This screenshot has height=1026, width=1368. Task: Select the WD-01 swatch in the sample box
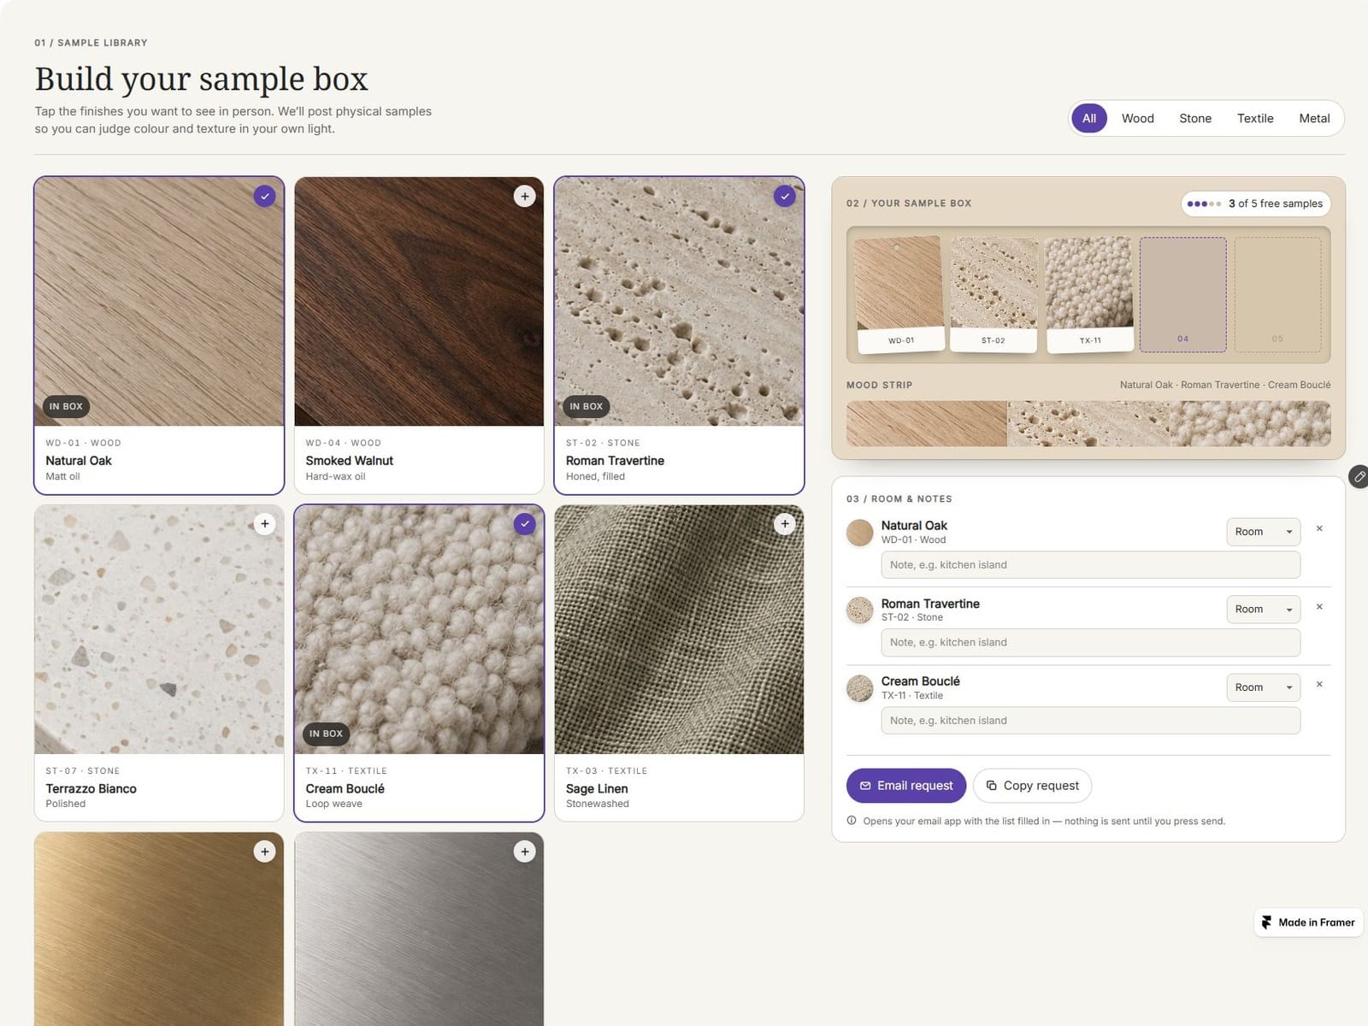click(899, 294)
